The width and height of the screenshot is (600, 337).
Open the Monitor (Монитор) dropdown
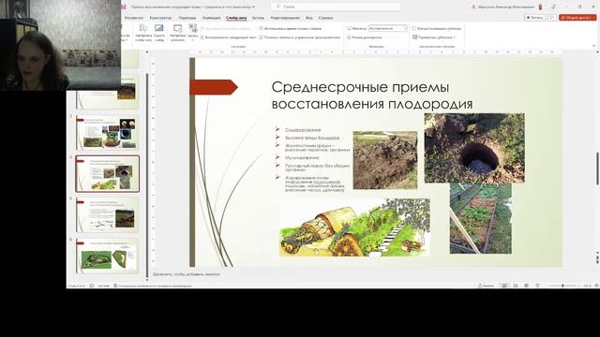[x=387, y=28]
